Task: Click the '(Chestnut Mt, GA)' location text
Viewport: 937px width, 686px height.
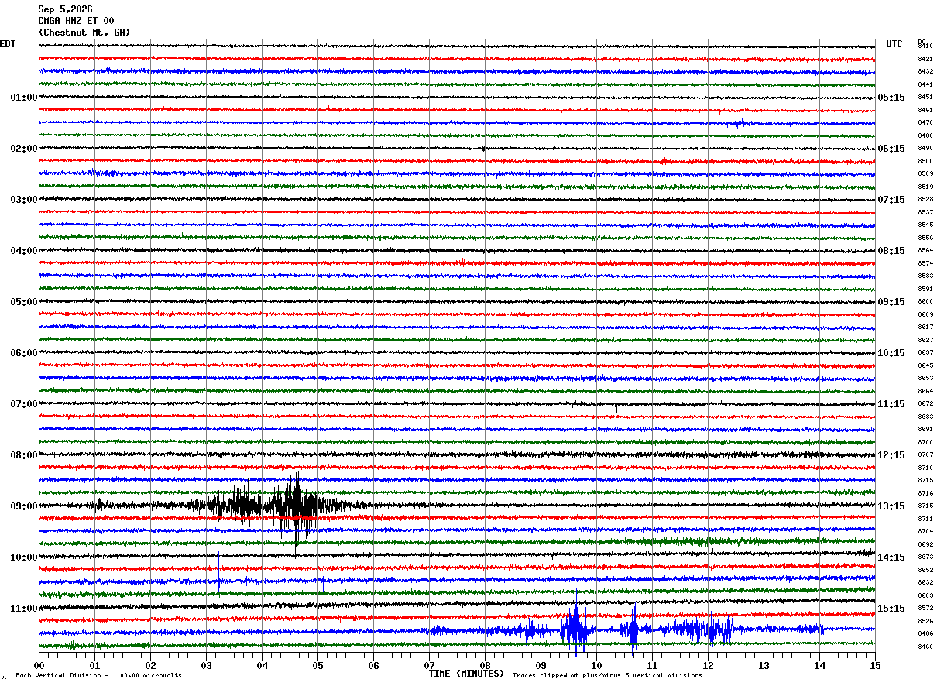Action: (84, 33)
